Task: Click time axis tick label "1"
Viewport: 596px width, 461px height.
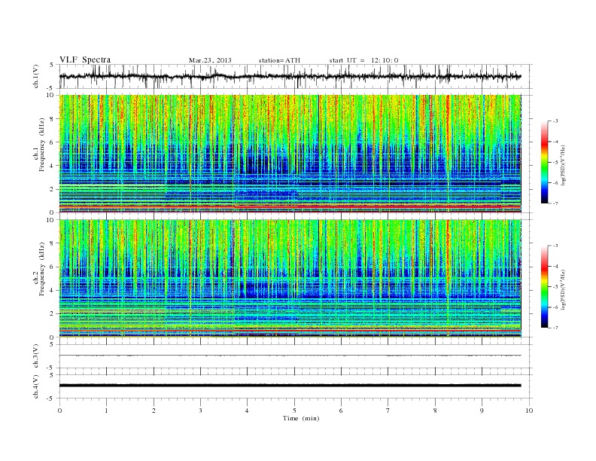Action: [106, 411]
